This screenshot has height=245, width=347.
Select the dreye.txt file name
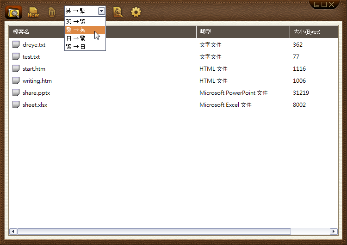click(x=34, y=45)
